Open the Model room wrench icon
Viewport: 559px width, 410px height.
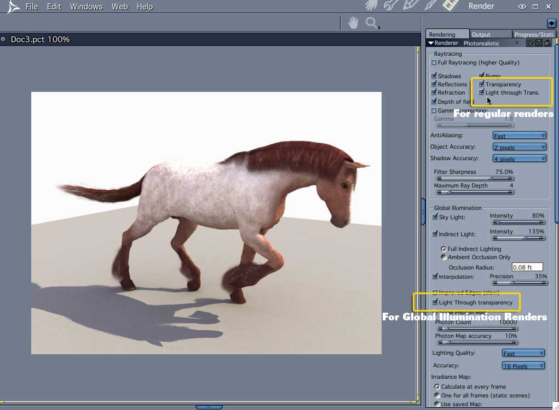click(390, 5)
